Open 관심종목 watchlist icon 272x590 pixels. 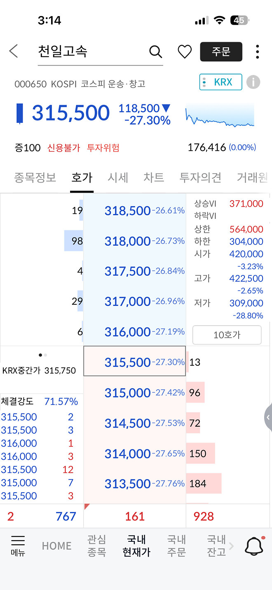click(x=96, y=546)
